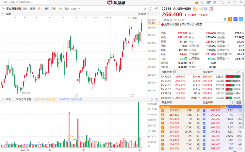Image resolution: width=245 pixels, height=152 pixels.
Task: Click fullscreen chart icon next to pencil
Action: pos(151,9)
